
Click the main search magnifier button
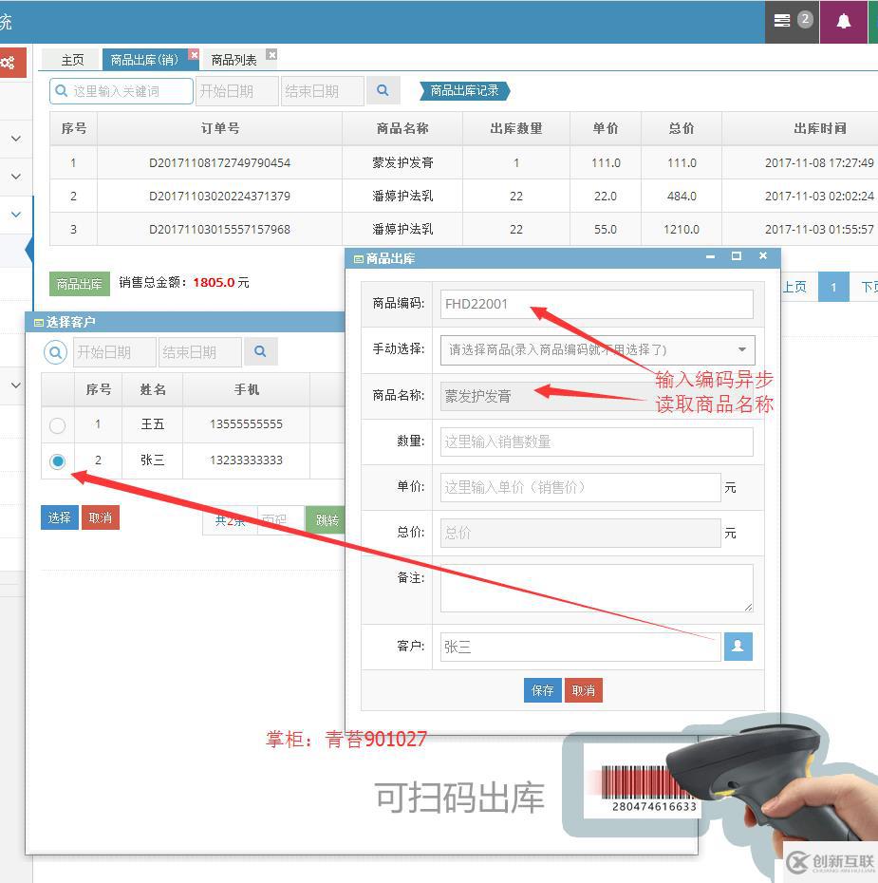pyautogui.click(x=383, y=90)
